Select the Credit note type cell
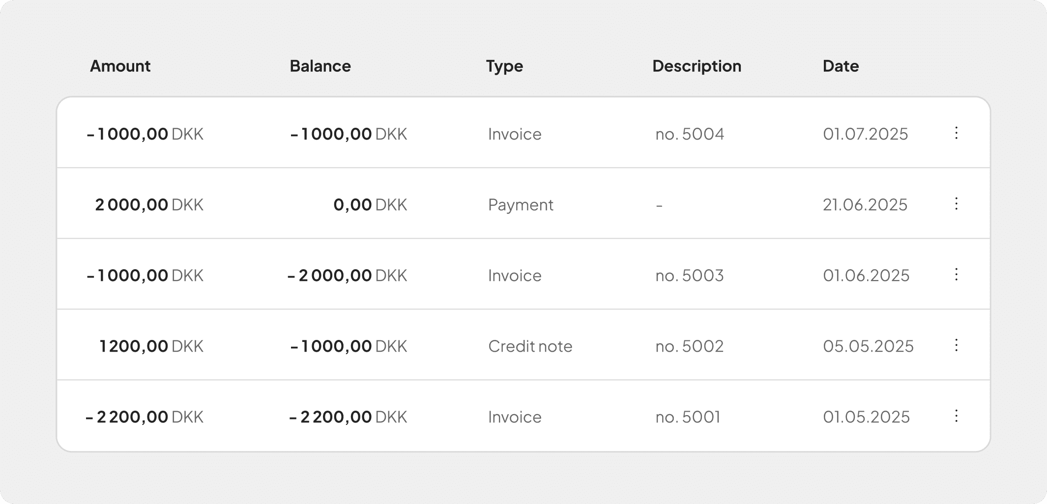Screen dimensions: 1047x504 [x=530, y=346]
